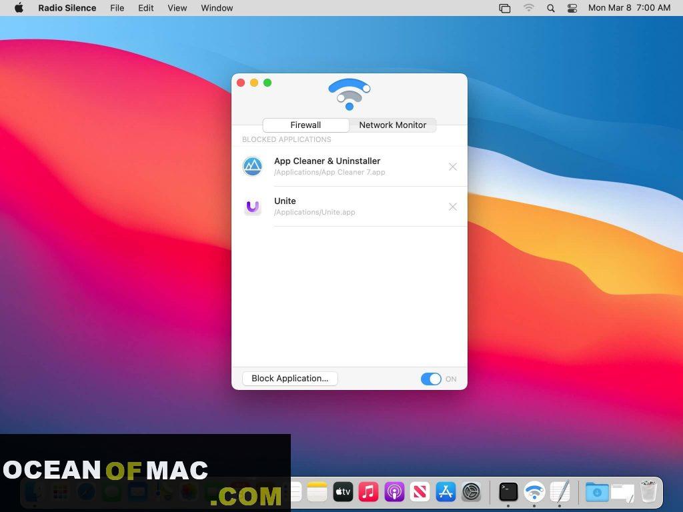Click the BLOCKED APPLICATIONS header label

[287, 139]
